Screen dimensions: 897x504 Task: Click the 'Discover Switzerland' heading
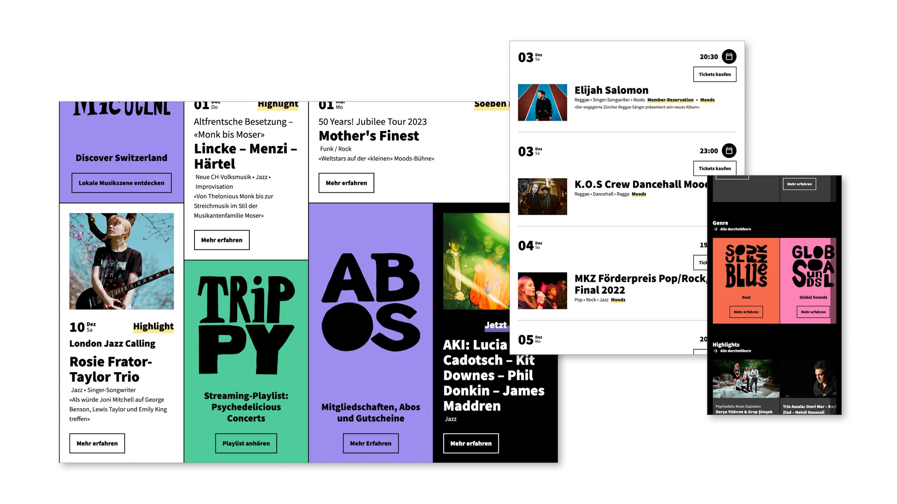coord(121,158)
